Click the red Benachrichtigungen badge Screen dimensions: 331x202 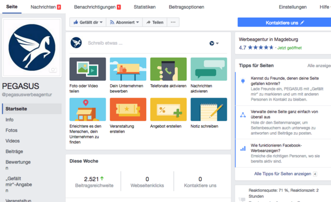(119, 7)
